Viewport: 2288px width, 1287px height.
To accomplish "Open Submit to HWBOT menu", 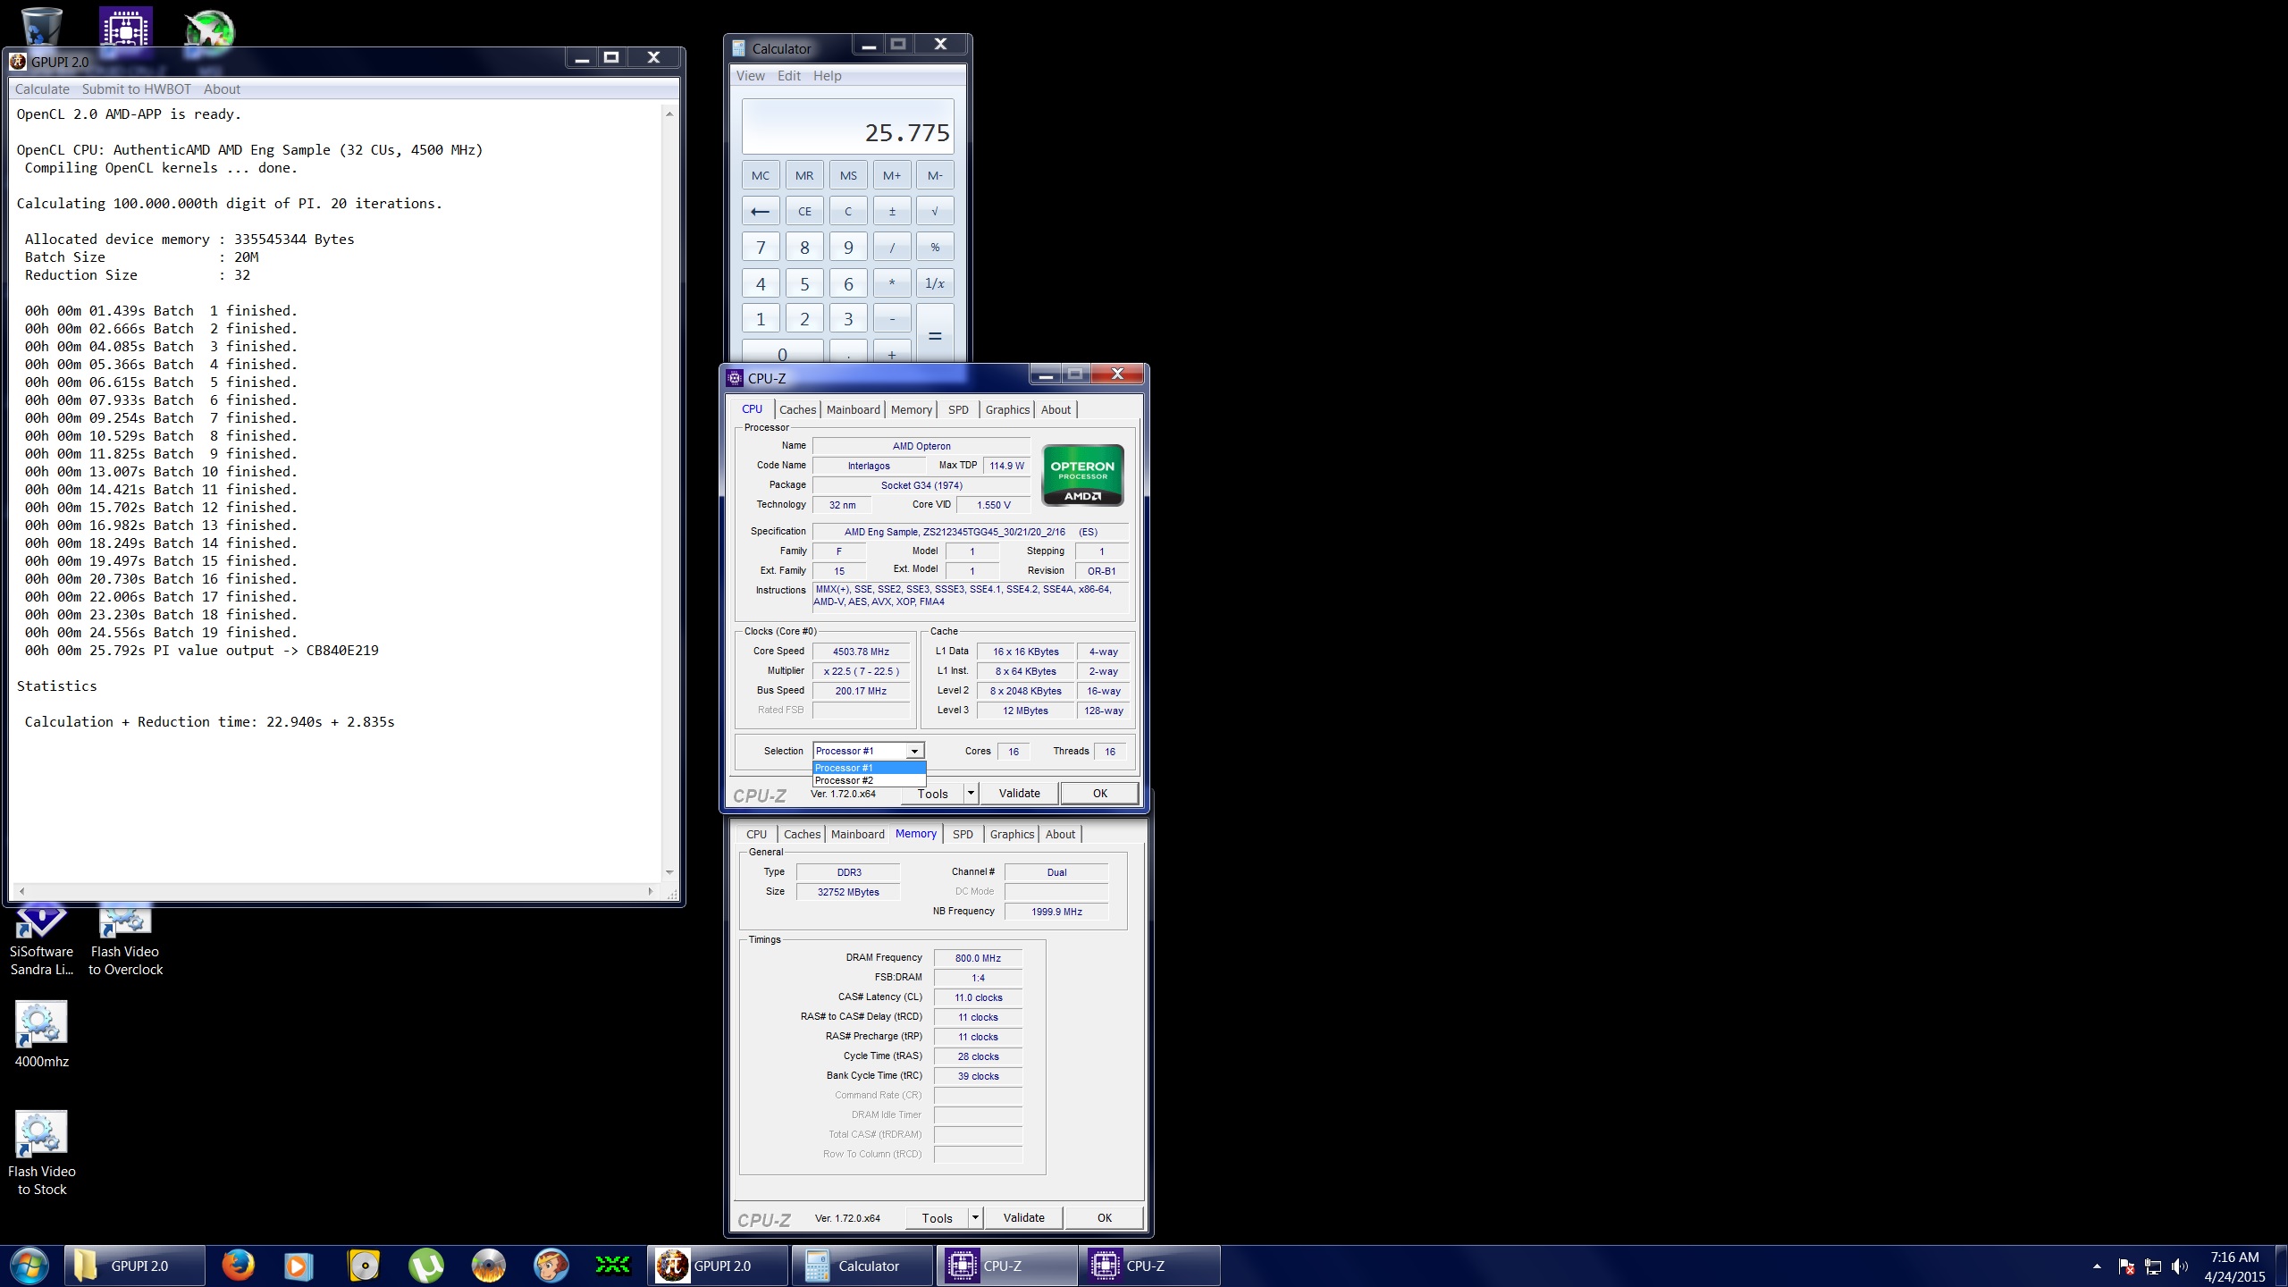I will click(x=137, y=89).
